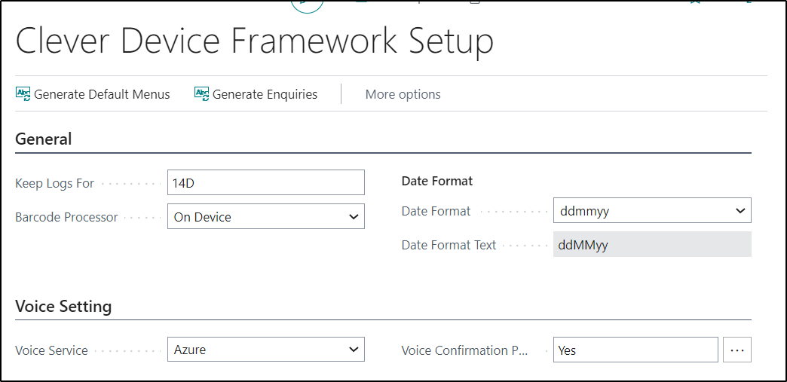Open the Barcode Processor dropdown
Viewport: 787px width, 382px height.
(265, 216)
